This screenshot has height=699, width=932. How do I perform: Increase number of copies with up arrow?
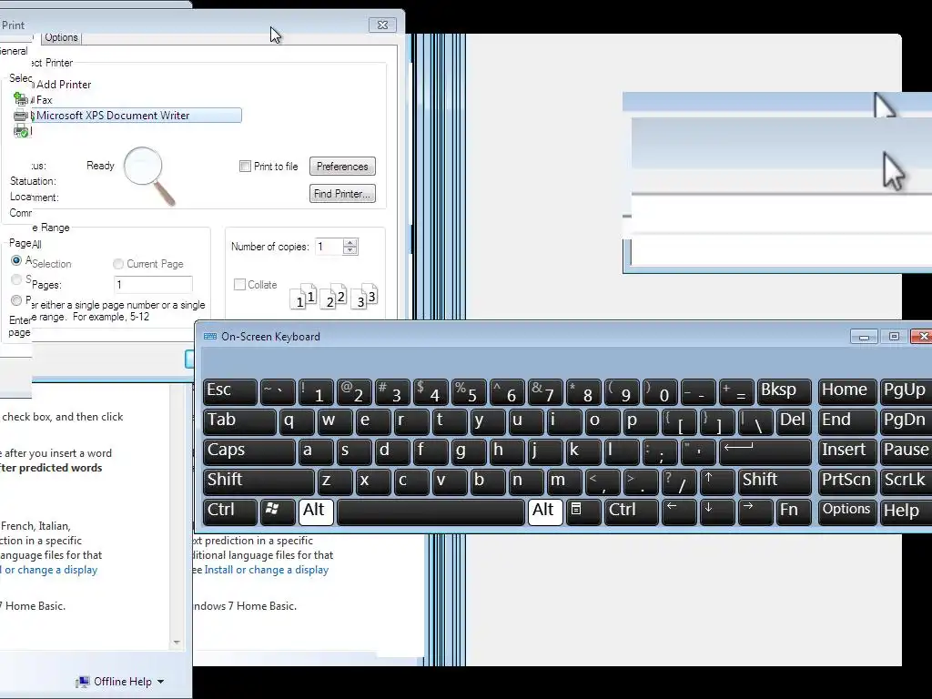(x=350, y=242)
